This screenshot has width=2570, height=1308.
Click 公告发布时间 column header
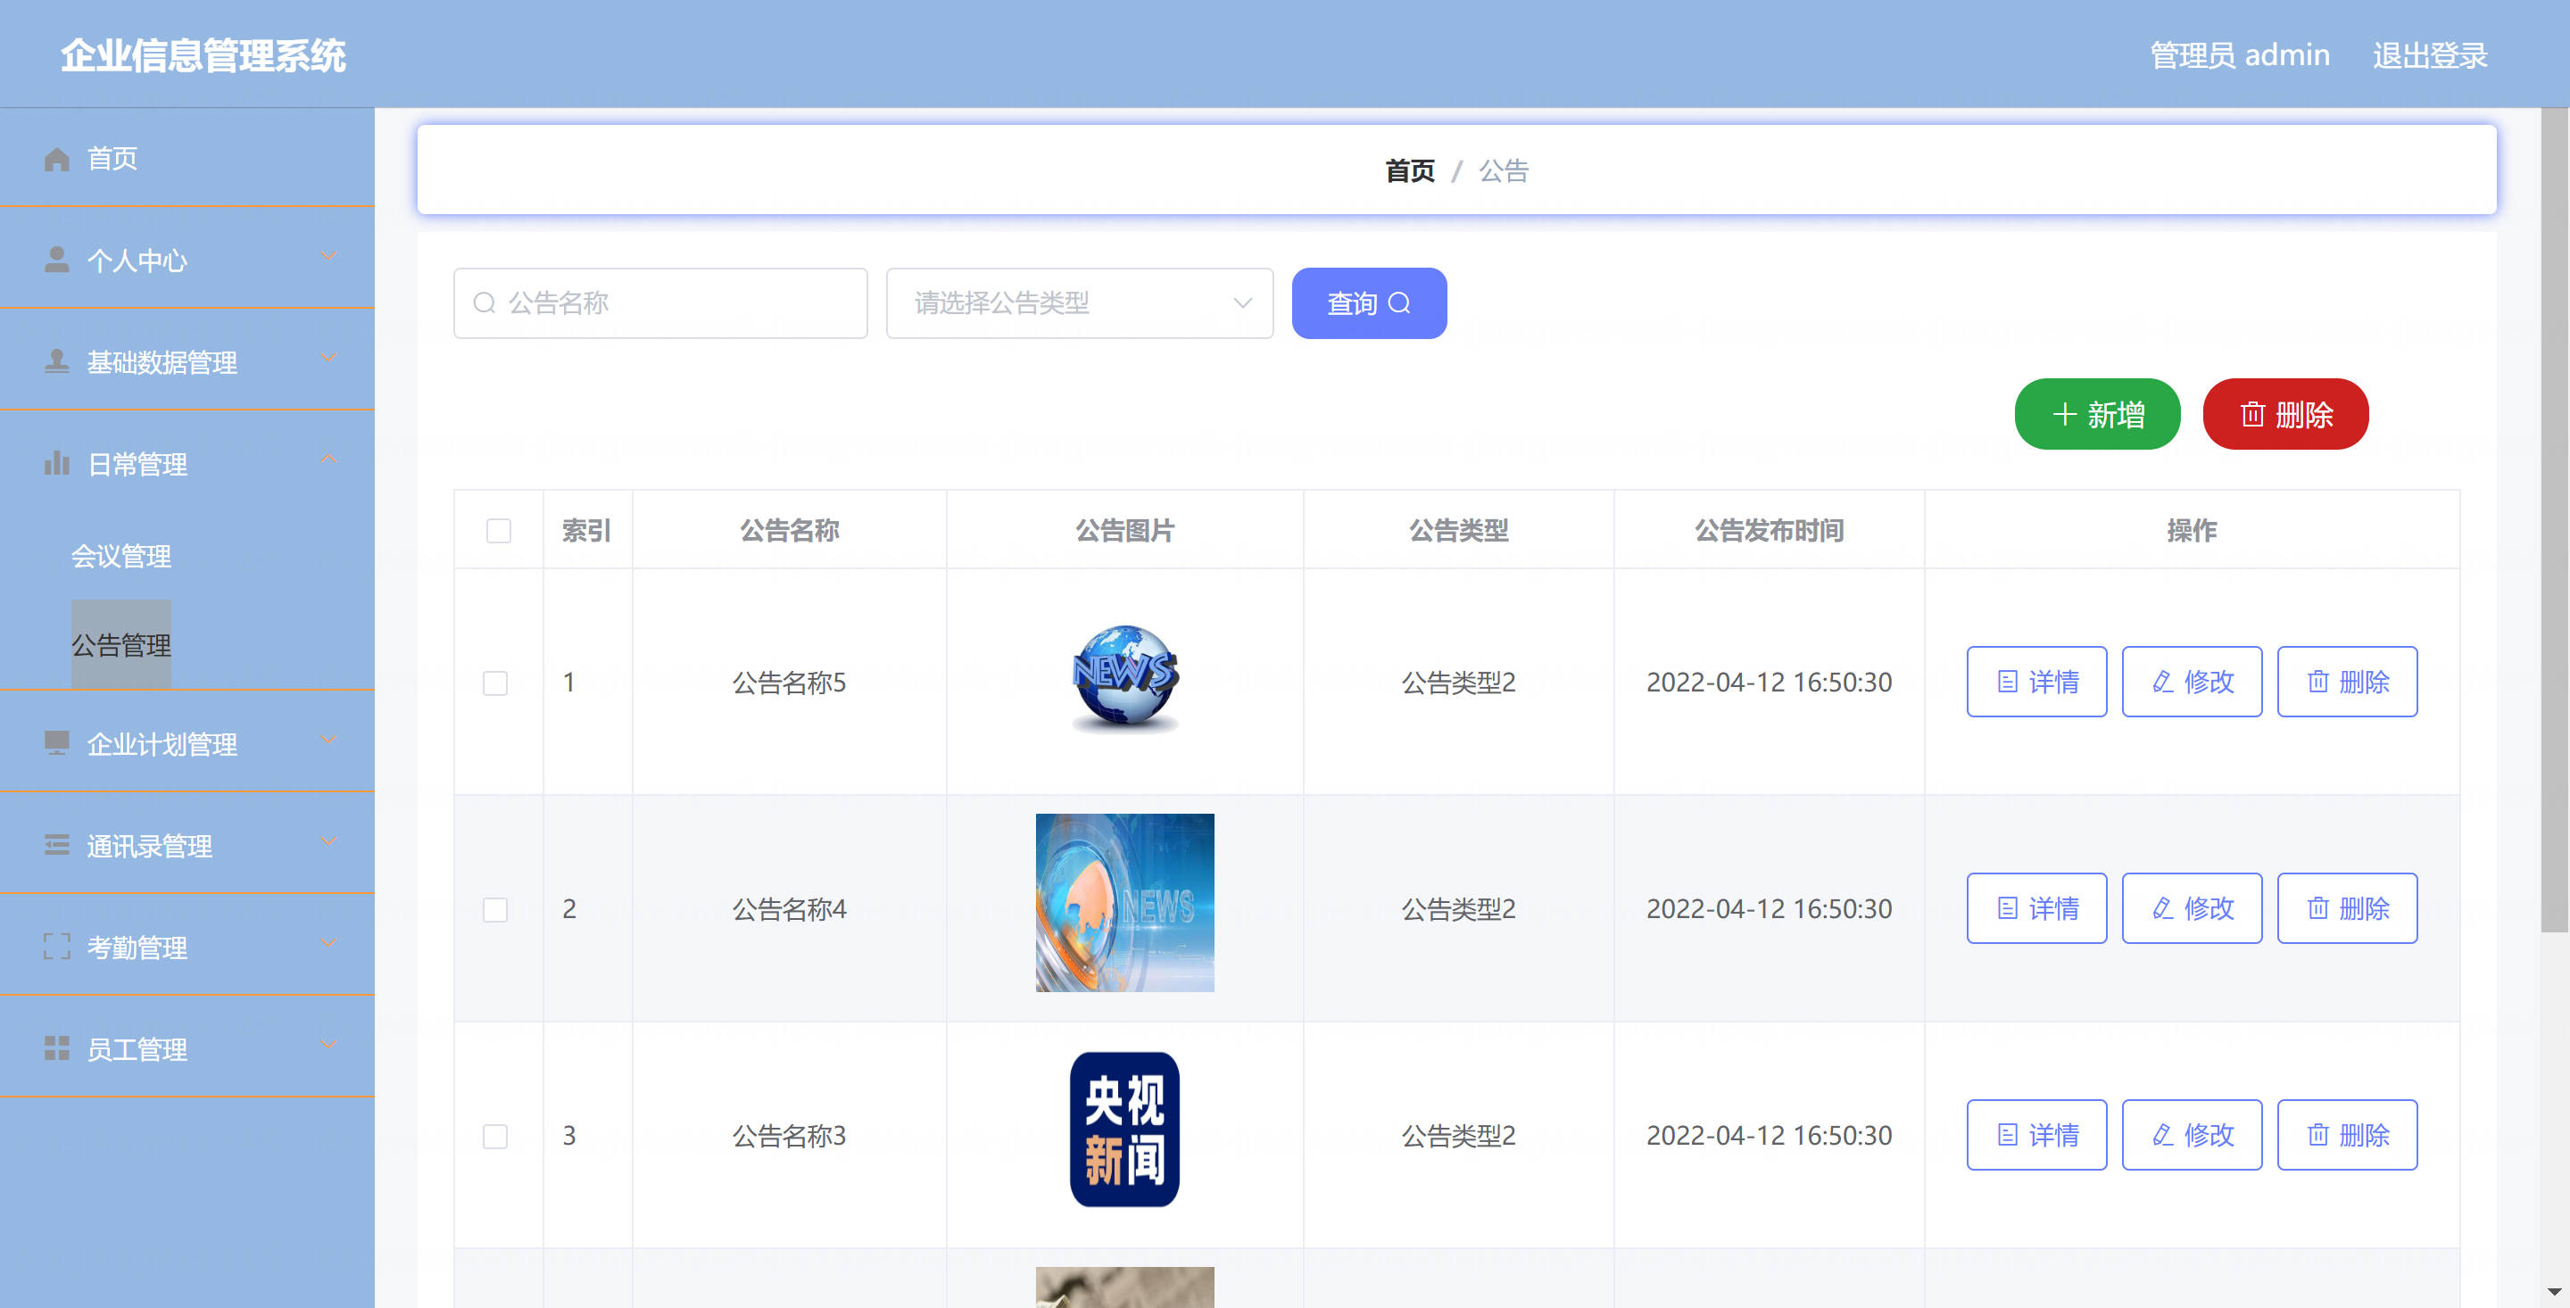1769,531
